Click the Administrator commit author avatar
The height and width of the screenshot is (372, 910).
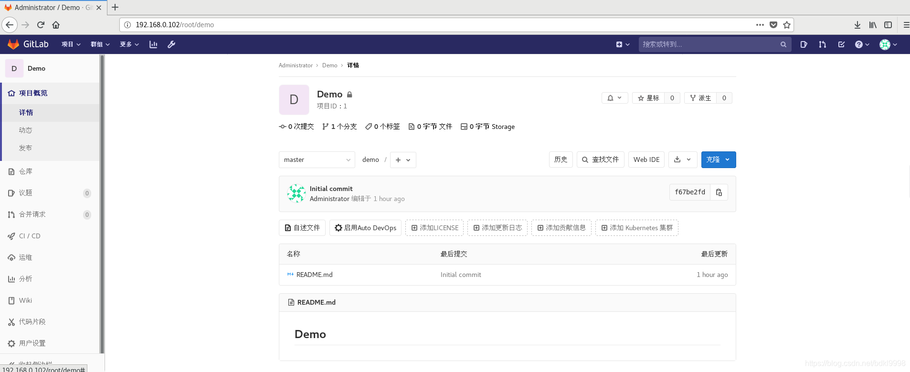(296, 193)
